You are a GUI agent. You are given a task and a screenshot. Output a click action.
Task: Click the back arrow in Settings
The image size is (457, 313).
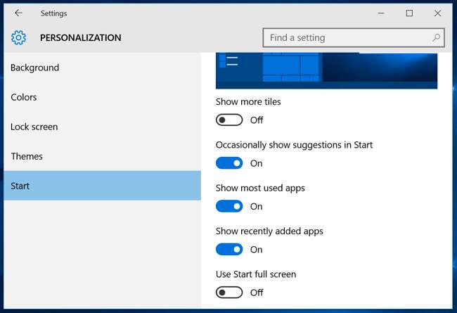(18, 13)
